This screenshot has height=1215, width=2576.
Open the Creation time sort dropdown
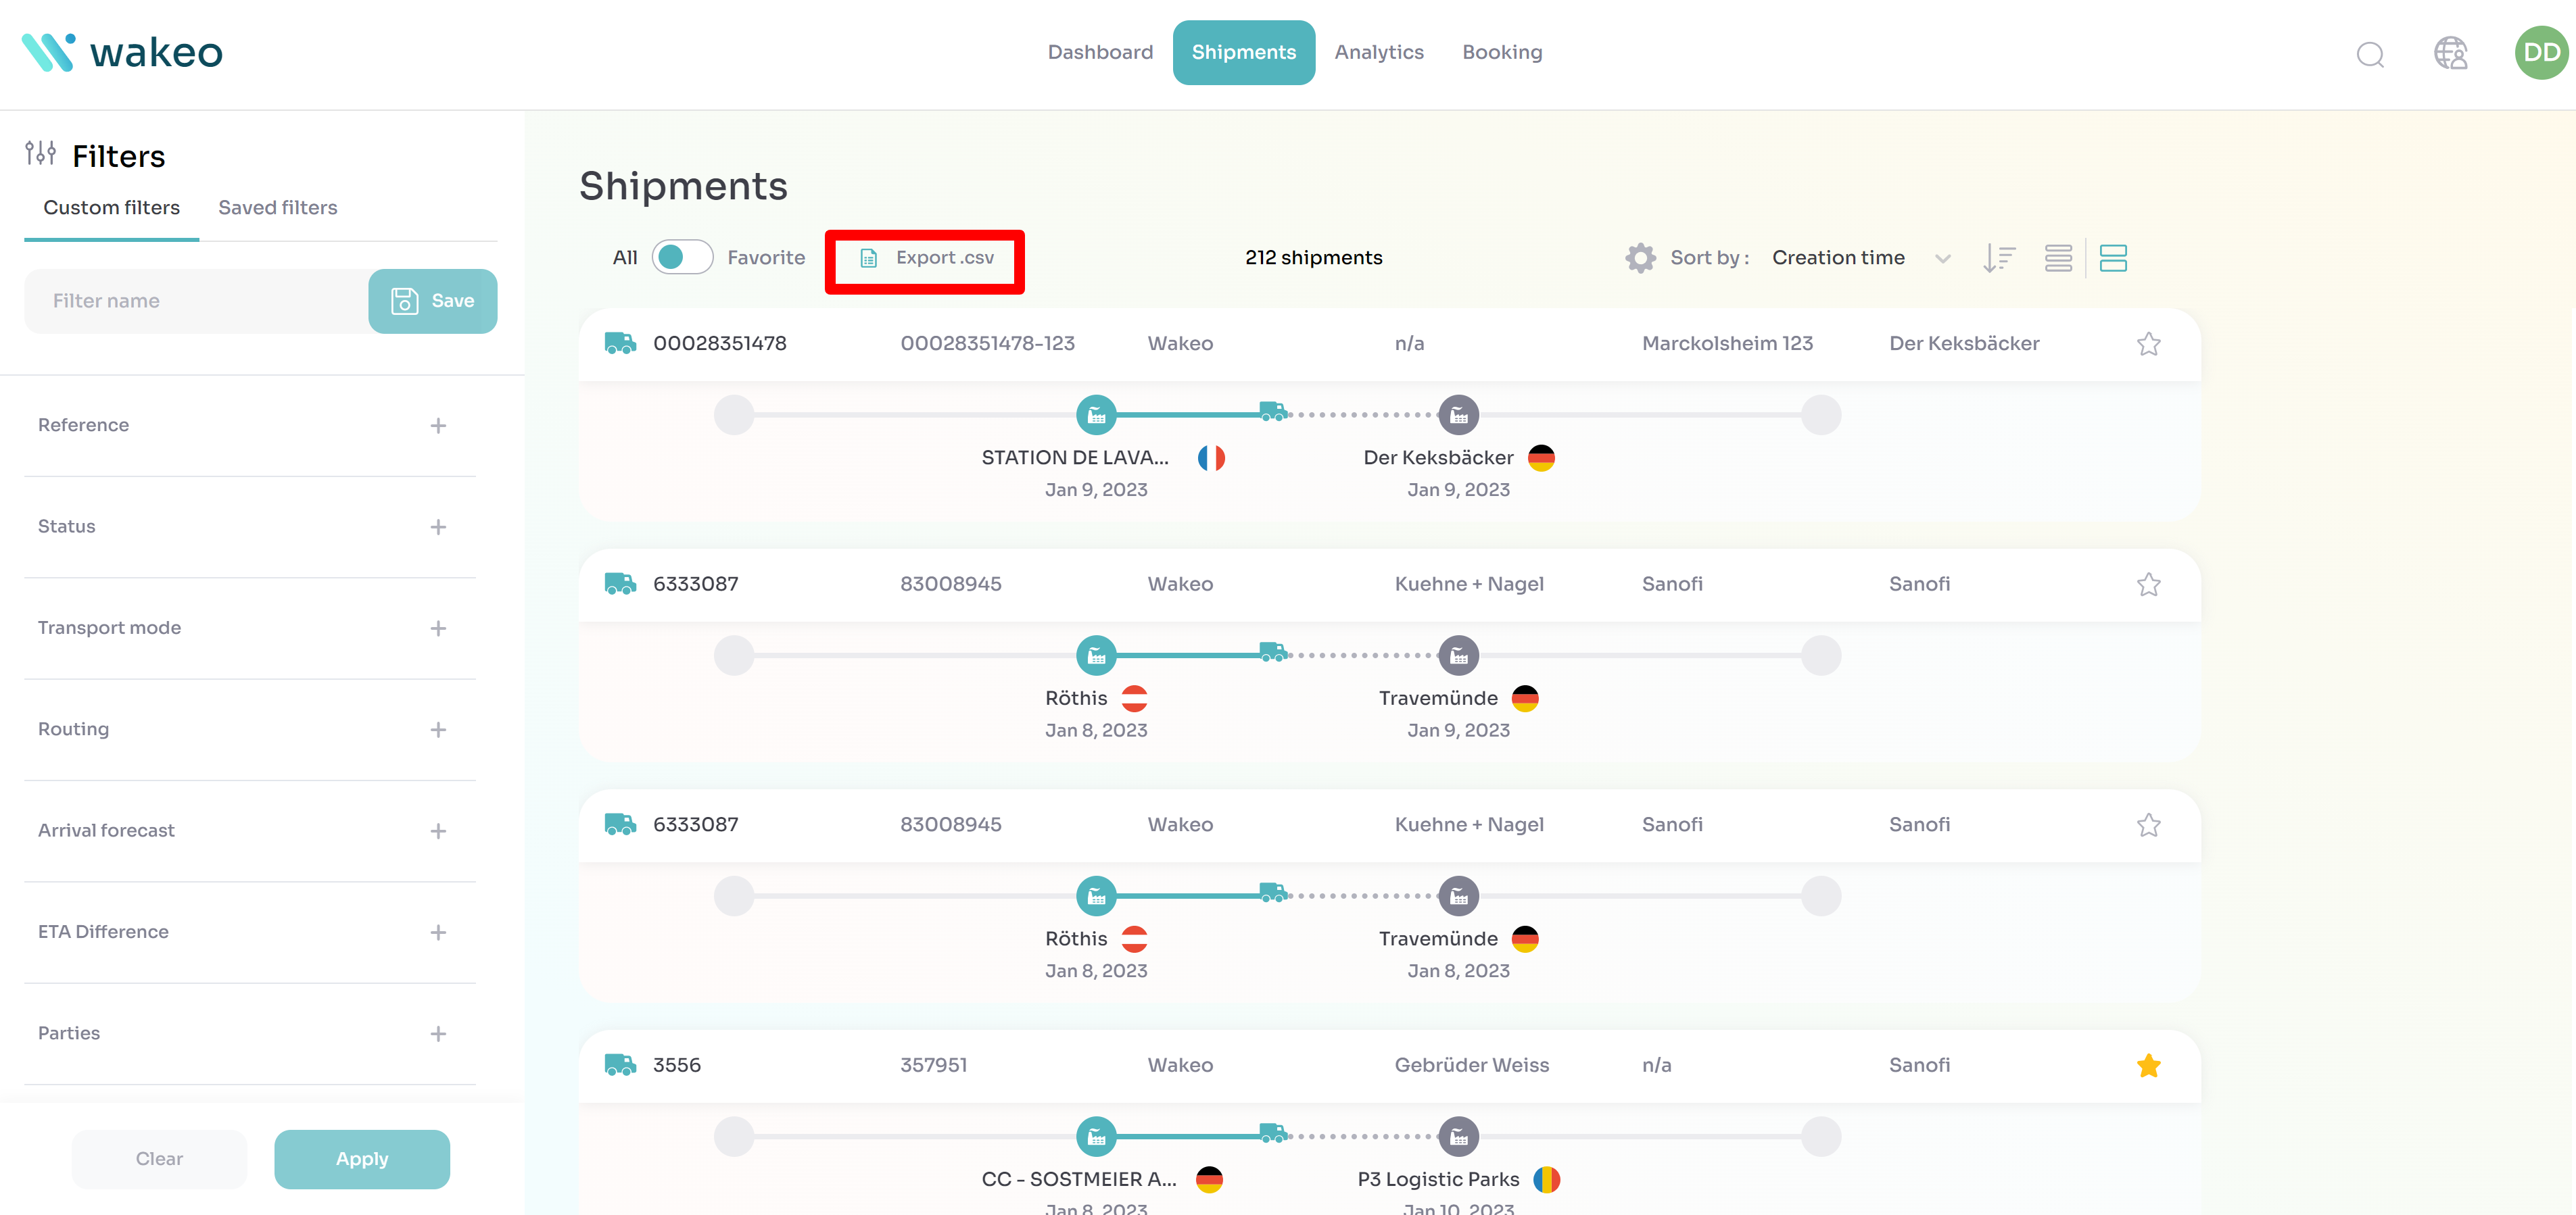pos(1859,257)
